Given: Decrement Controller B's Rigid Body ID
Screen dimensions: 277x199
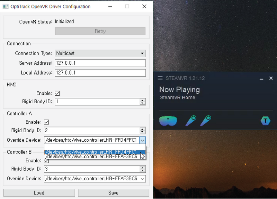Looking at the screenshot, I should click(x=142, y=171).
